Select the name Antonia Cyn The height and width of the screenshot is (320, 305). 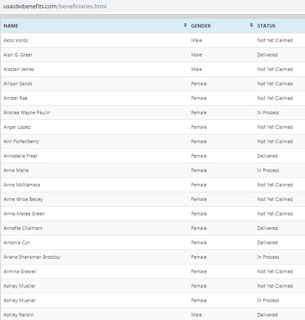(17, 243)
